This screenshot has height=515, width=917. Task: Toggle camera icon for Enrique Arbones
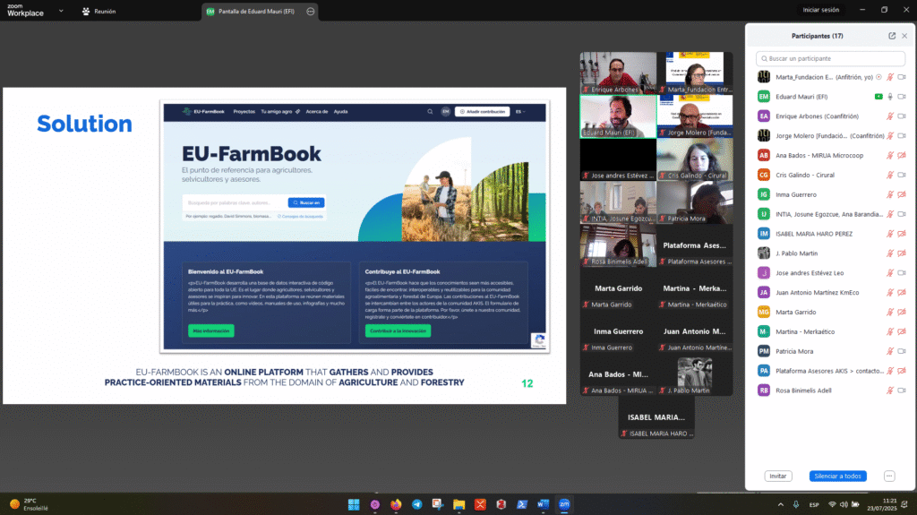click(902, 116)
